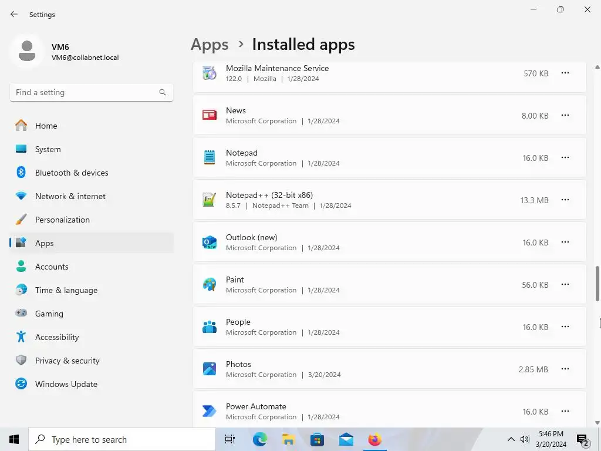The width and height of the screenshot is (601, 451).
Task: Click the People app icon
Action: [210, 327]
